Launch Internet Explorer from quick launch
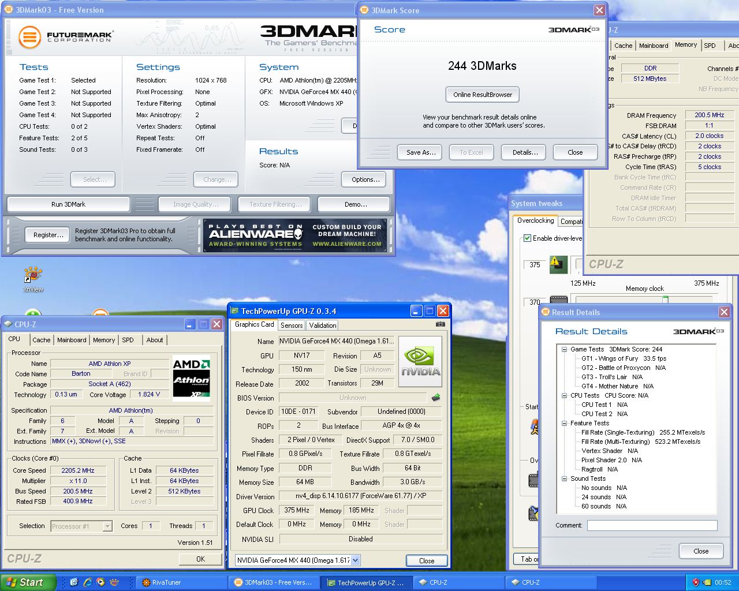Image resolution: width=739 pixels, height=591 pixels. tap(87, 582)
